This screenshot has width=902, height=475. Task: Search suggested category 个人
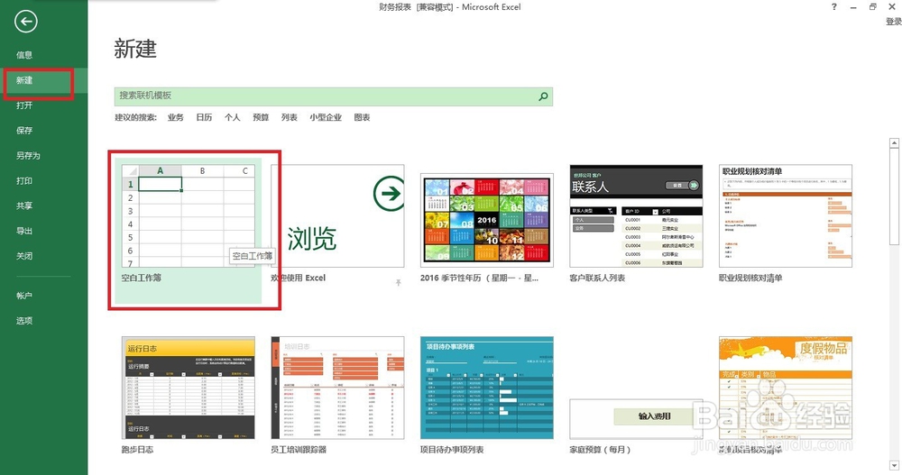233,117
